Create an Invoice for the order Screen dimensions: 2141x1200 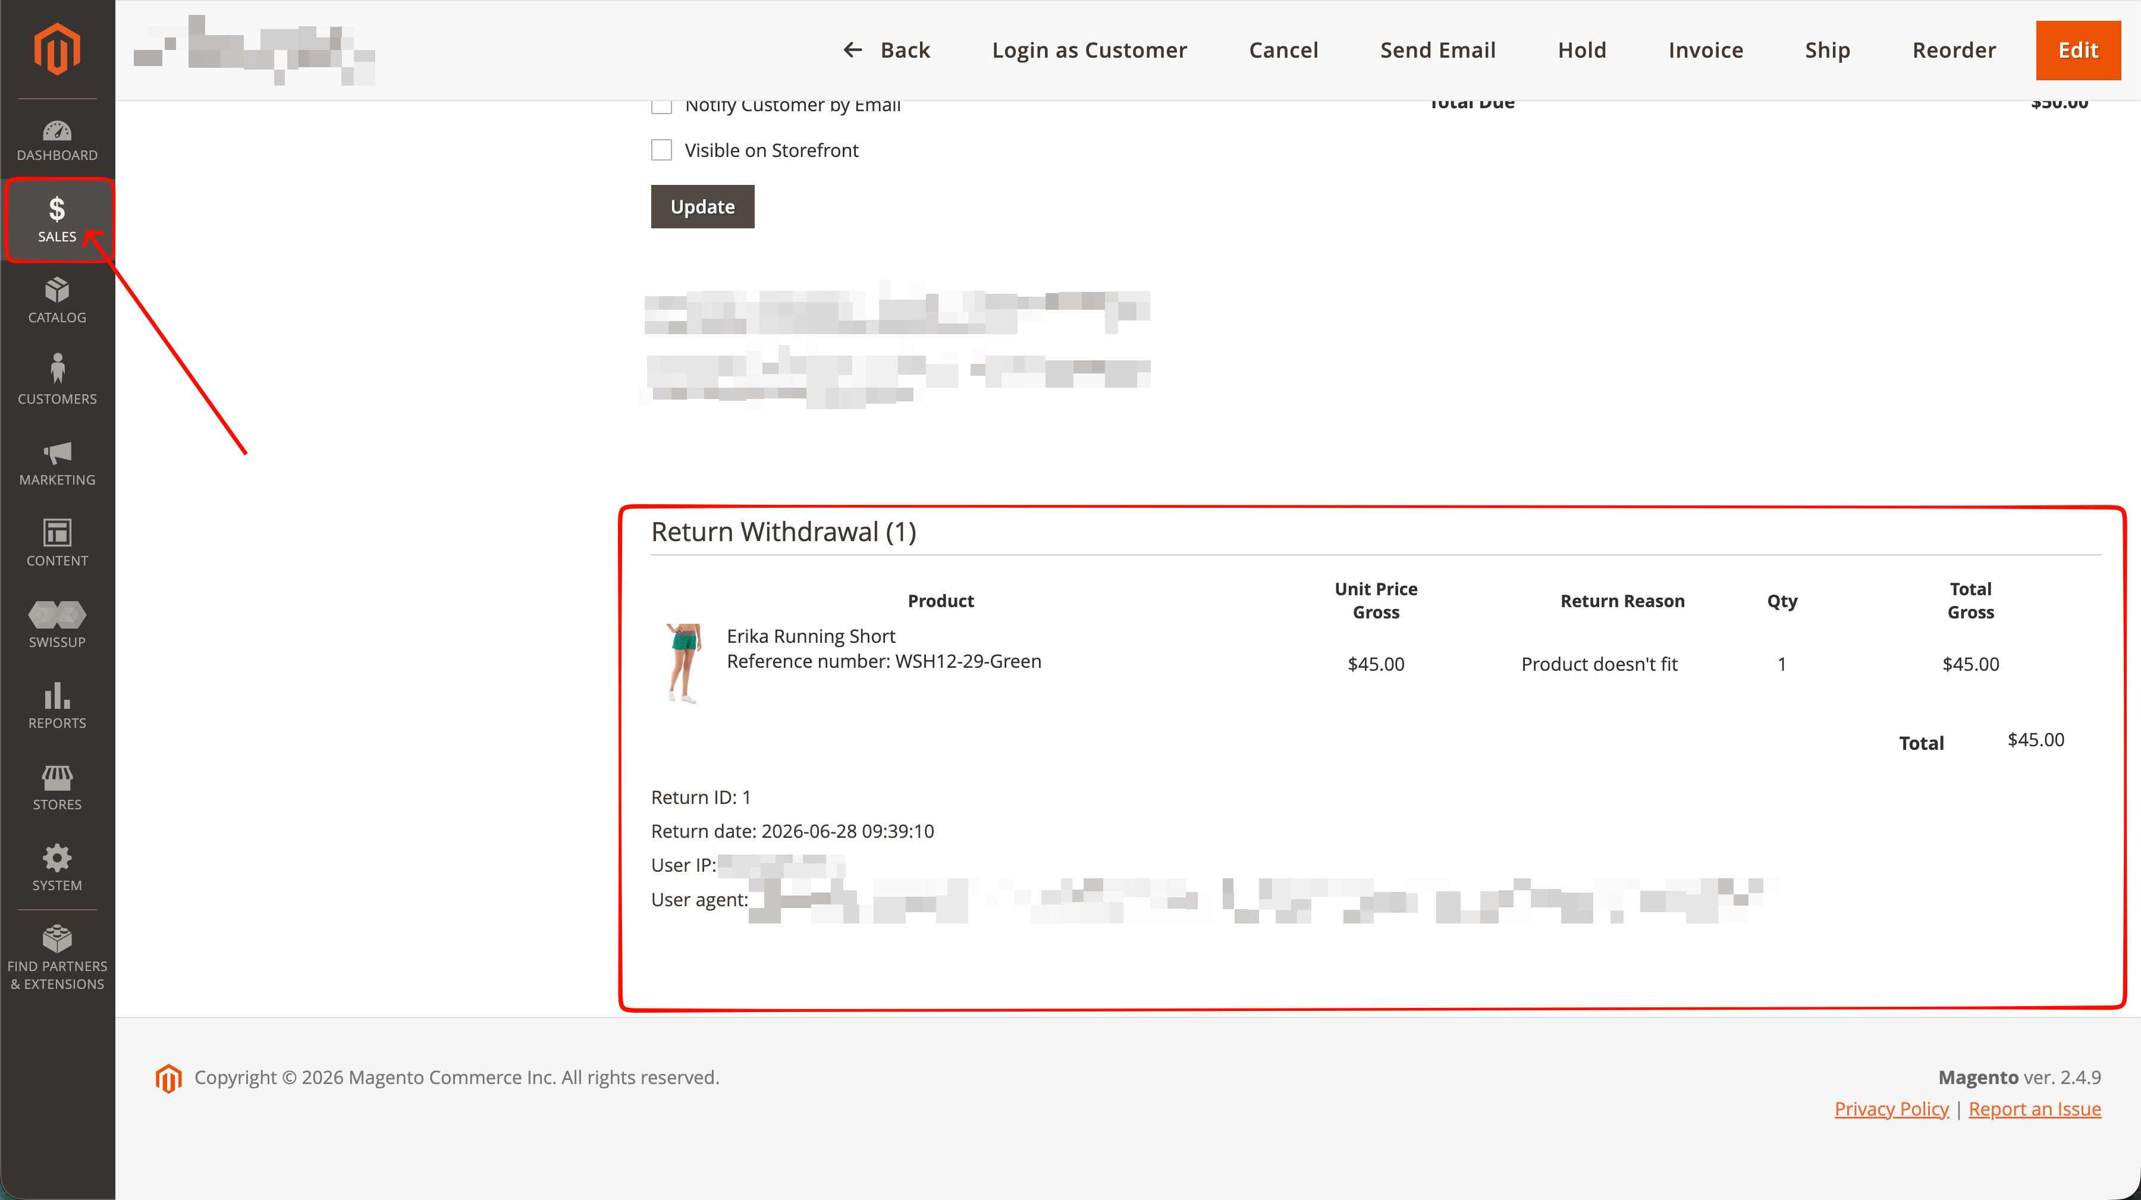pos(1706,50)
